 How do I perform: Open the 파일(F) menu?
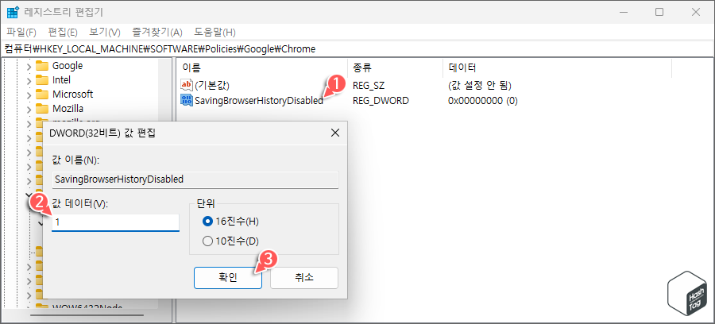click(21, 33)
